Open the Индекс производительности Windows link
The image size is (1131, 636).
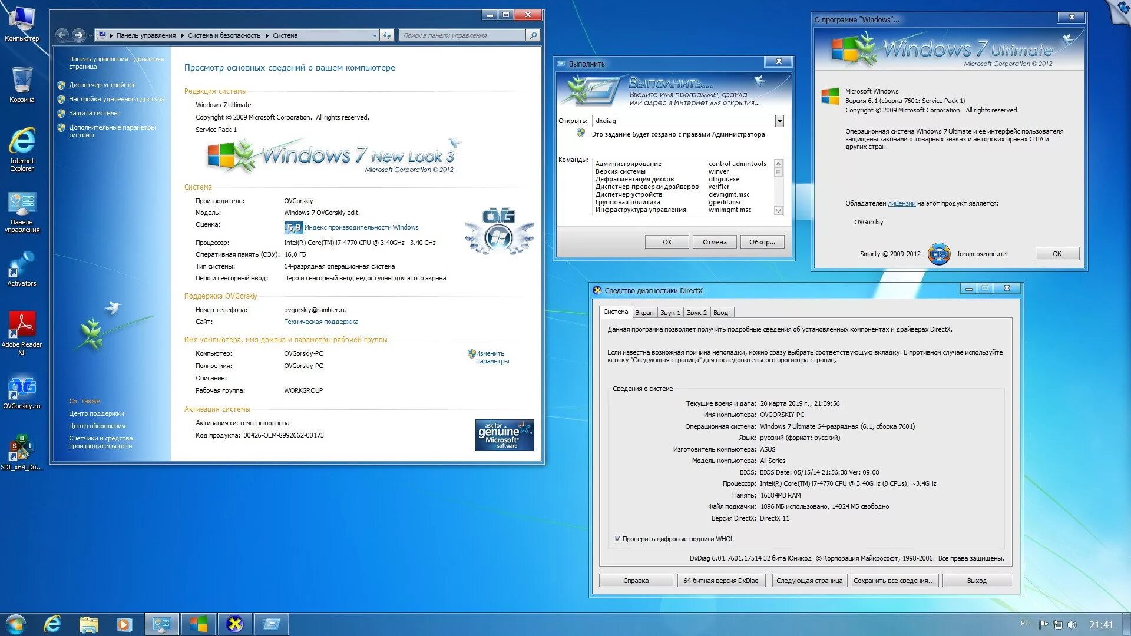click(361, 227)
